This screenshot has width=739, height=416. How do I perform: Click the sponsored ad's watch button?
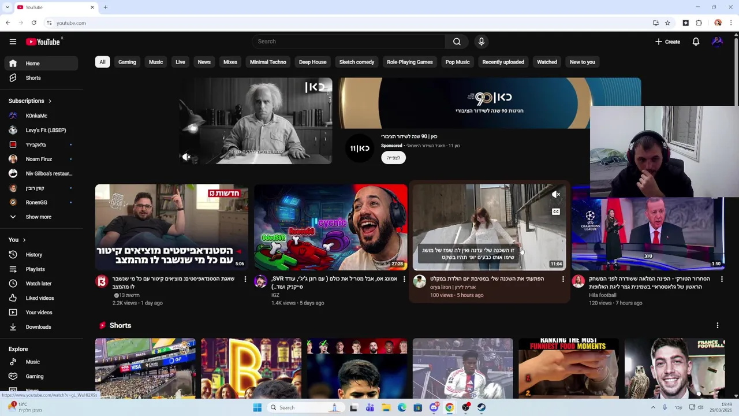tap(393, 158)
